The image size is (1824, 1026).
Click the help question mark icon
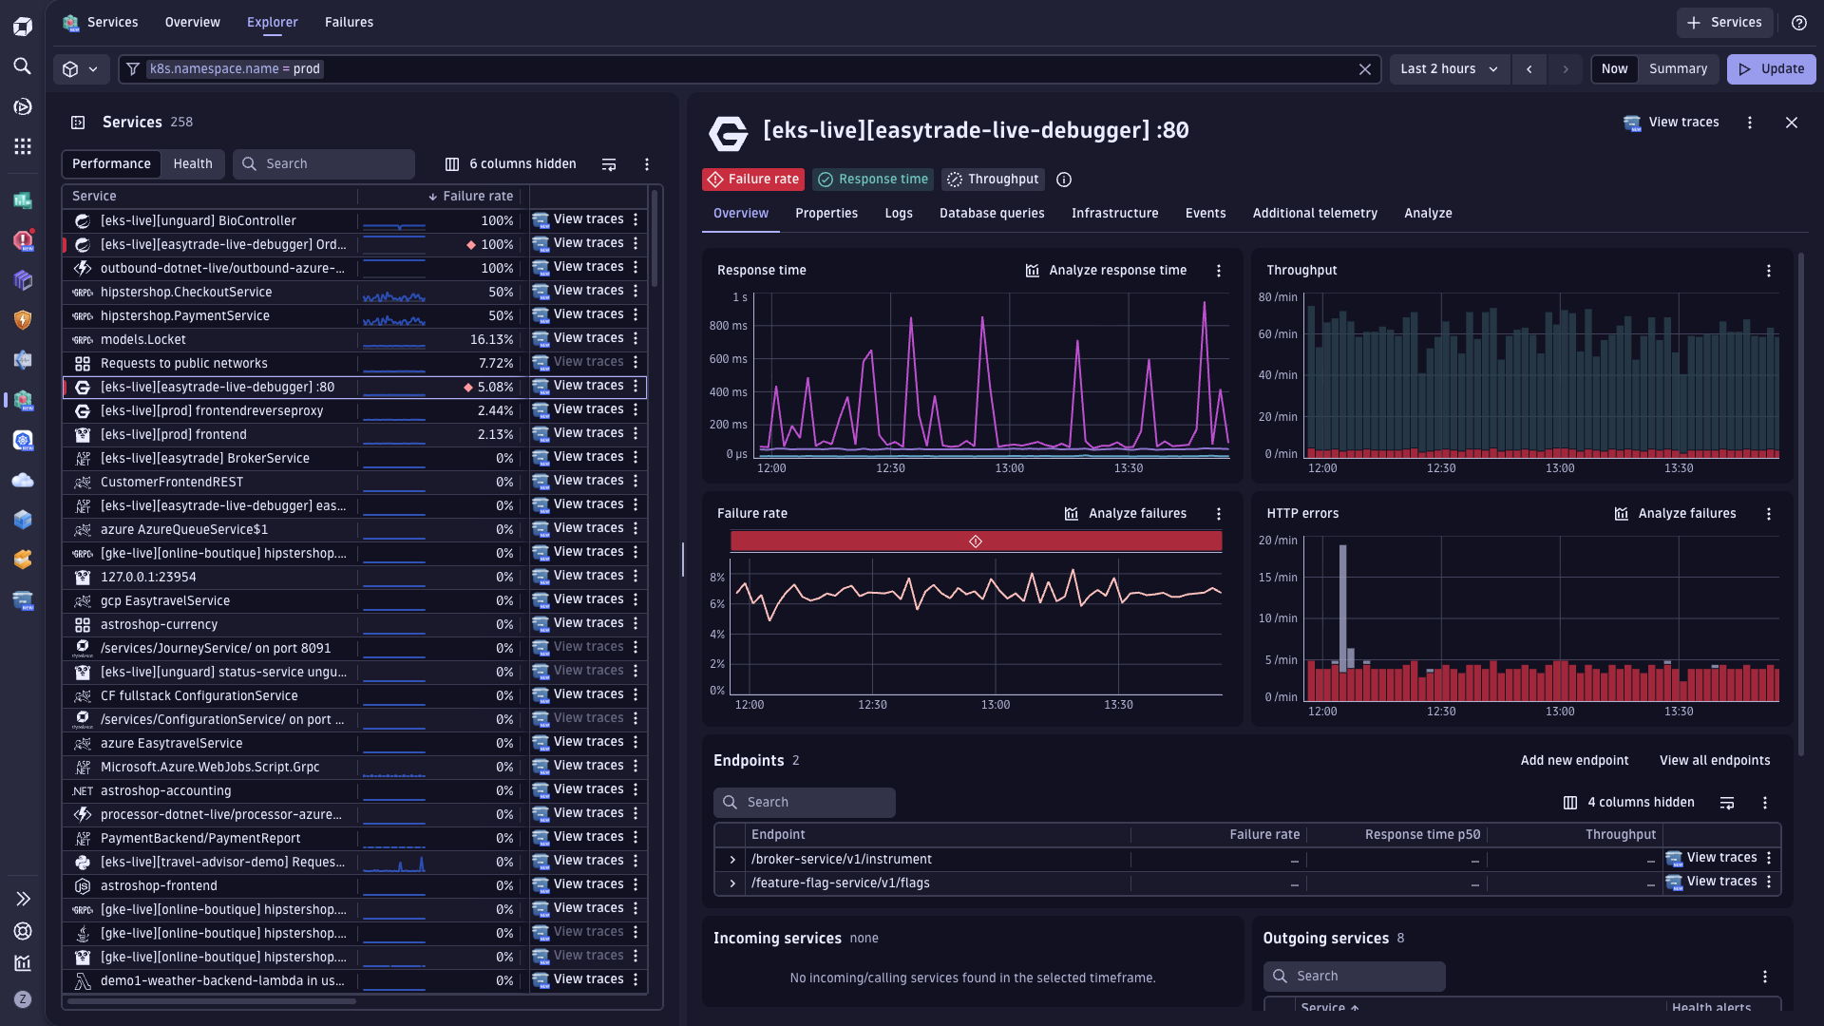pyautogui.click(x=1799, y=23)
